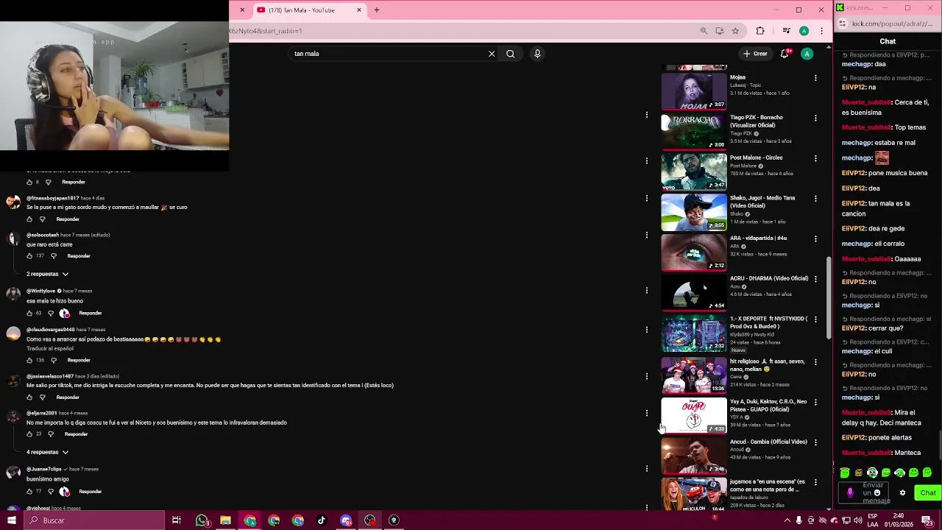Click the install app icon in address bar
Viewport: 942px width, 530px height.
[719, 31]
